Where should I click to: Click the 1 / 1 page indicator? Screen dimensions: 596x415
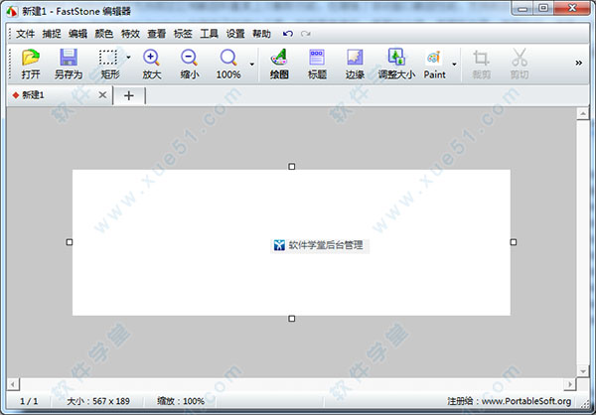pos(29,401)
